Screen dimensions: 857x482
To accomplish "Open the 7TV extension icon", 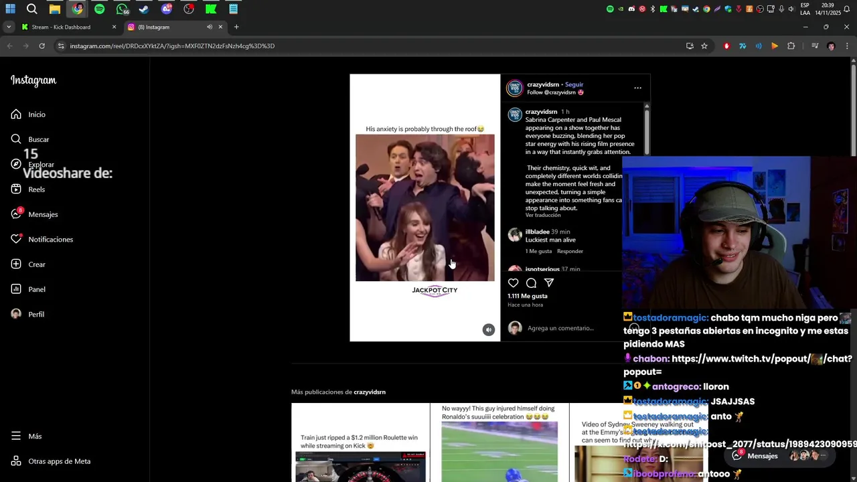I will (x=743, y=46).
